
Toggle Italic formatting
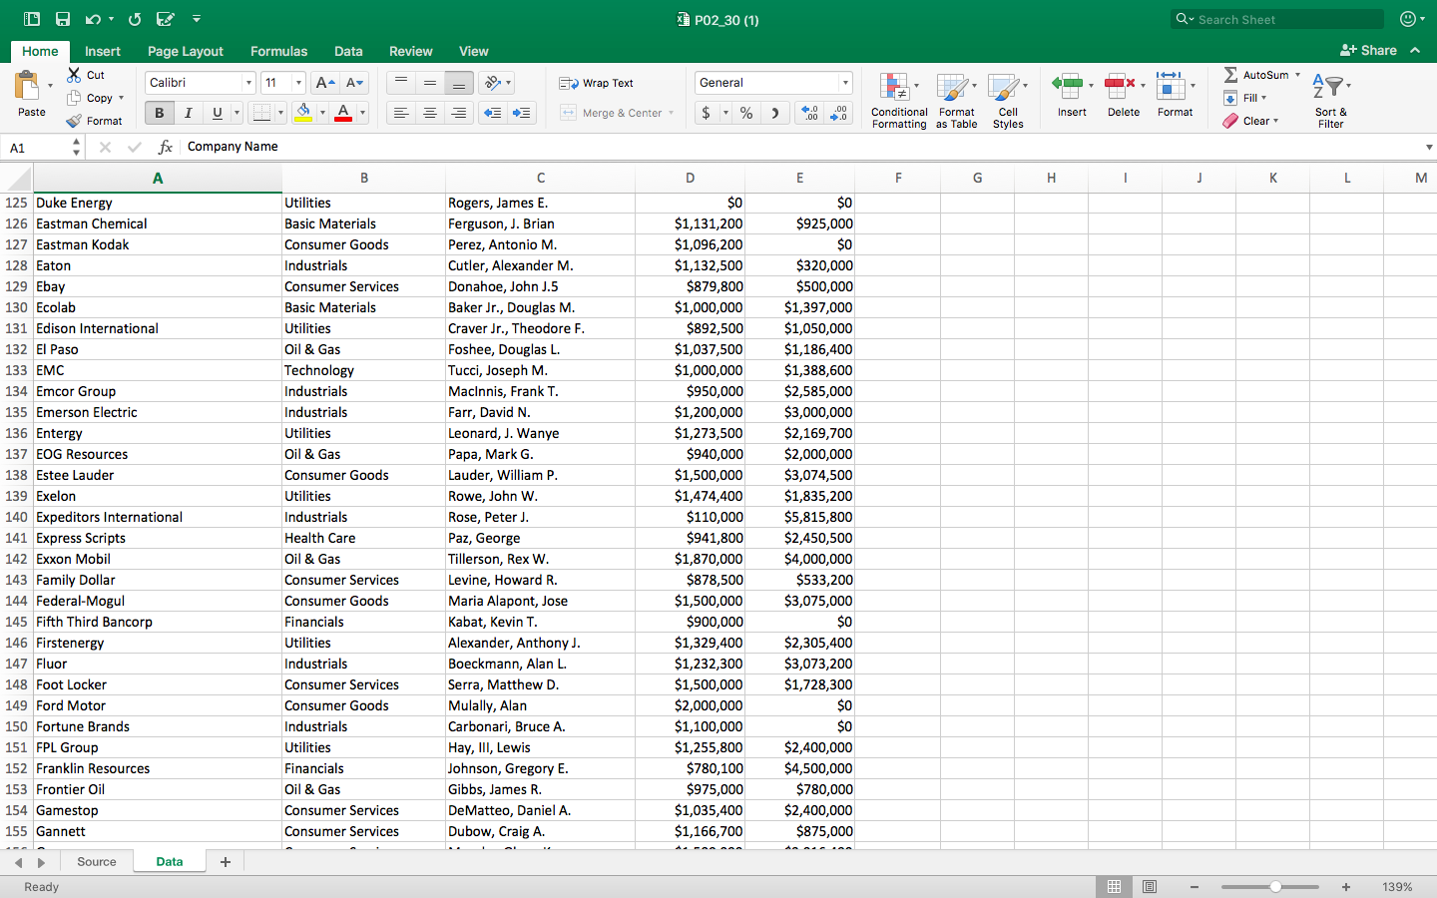click(x=188, y=113)
